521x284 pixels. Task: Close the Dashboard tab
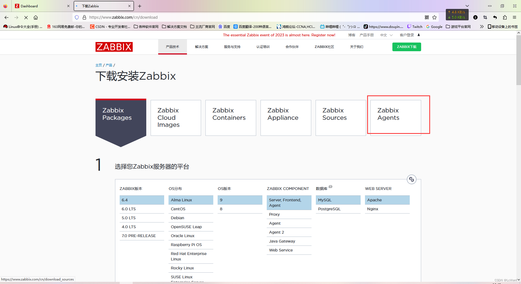click(x=68, y=6)
